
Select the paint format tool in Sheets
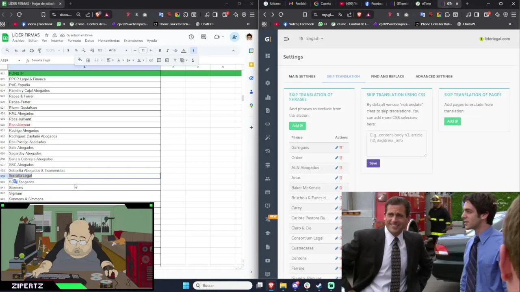(39, 50)
